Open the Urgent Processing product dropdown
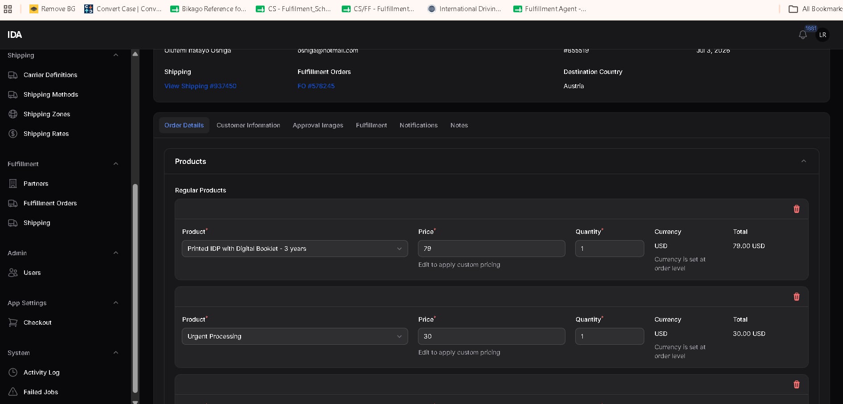 coord(295,336)
